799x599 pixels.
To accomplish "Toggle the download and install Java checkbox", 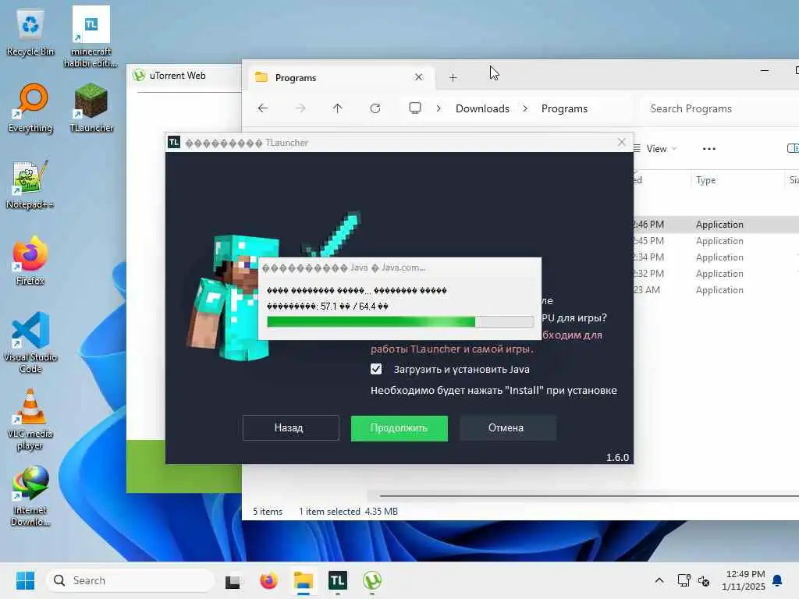I will (376, 369).
